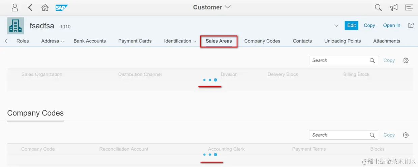The width and height of the screenshot is (418, 167).
Task: Open the Attachments tab
Action: pos(387,41)
